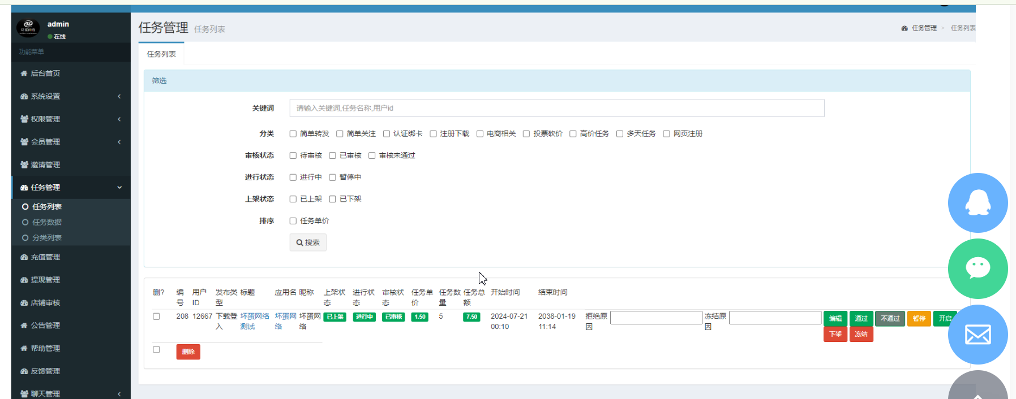Click the users icon beside 会员管理
The image size is (1016, 399).
pyautogui.click(x=24, y=142)
